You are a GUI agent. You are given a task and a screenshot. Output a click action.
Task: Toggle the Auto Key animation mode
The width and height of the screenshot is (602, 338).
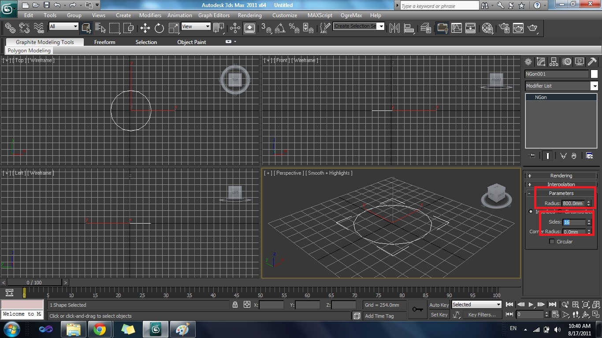pyautogui.click(x=439, y=305)
